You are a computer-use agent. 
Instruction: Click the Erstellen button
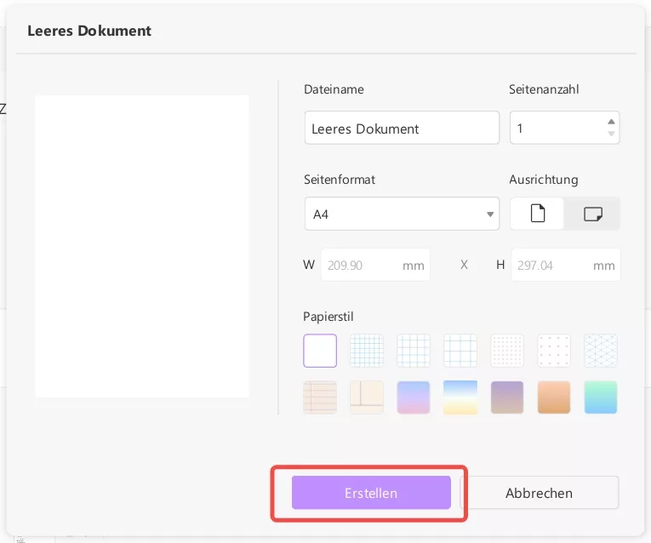(371, 493)
